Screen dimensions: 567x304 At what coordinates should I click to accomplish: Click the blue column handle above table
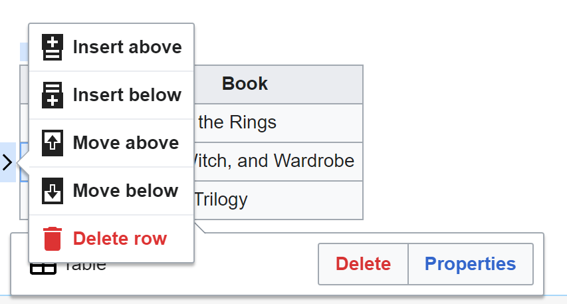24,52
